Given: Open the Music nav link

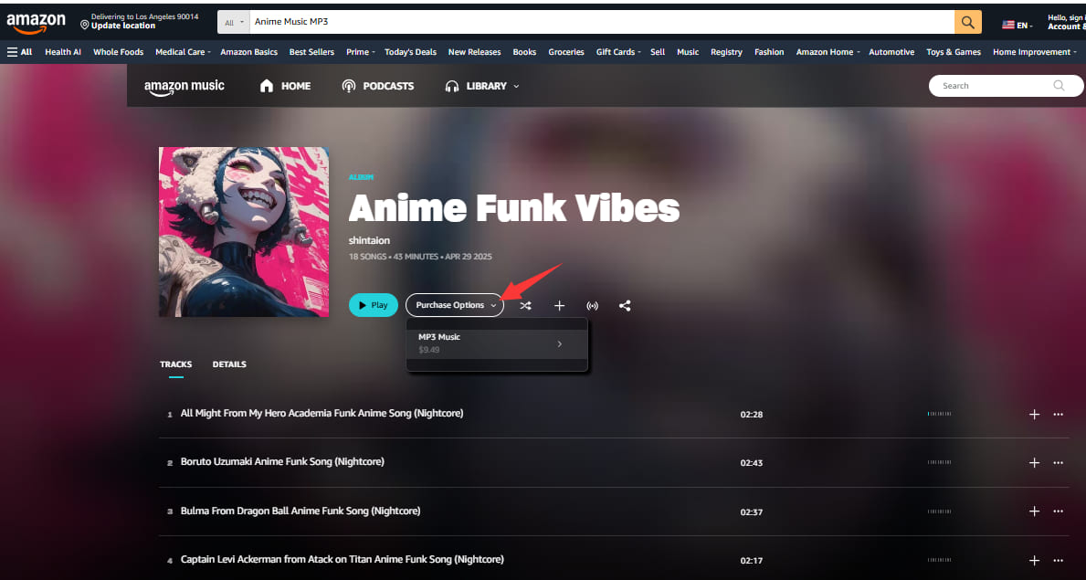Looking at the screenshot, I should tap(688, 52).
